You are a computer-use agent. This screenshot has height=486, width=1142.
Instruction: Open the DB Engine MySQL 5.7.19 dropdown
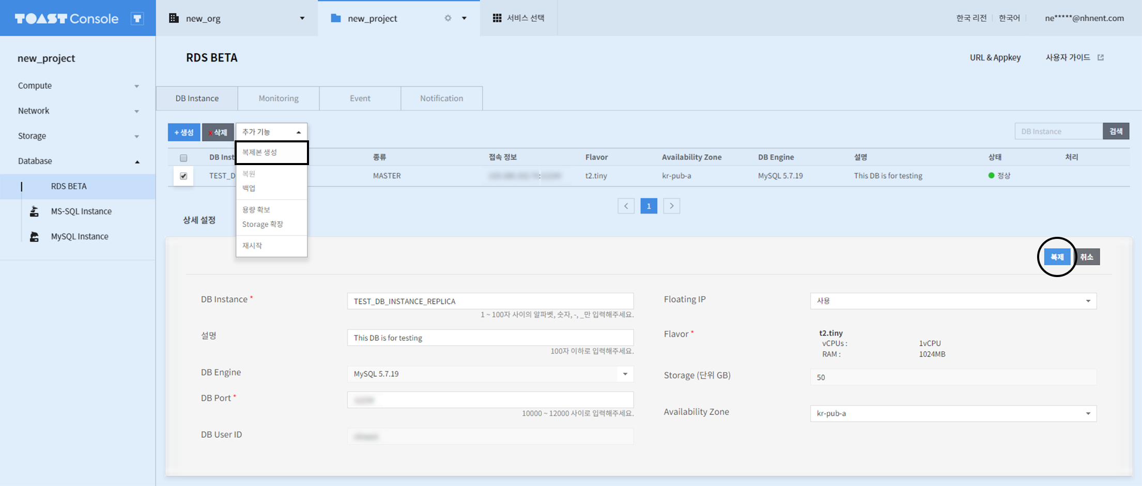[x=490, y=374]
